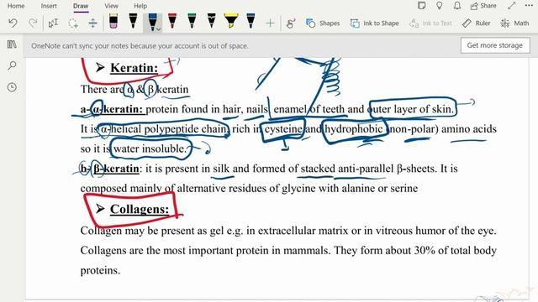Toggle the Ruler

477,23
